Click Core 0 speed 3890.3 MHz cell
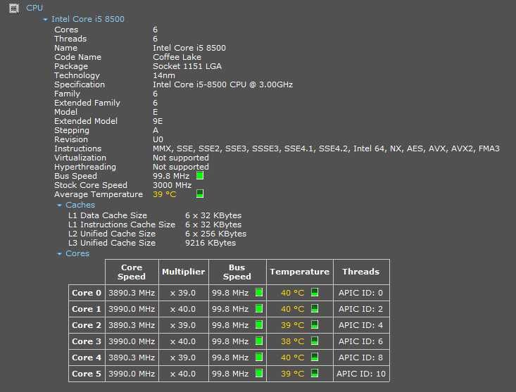The width and height of the screenshot is (516, 392). 132,293
